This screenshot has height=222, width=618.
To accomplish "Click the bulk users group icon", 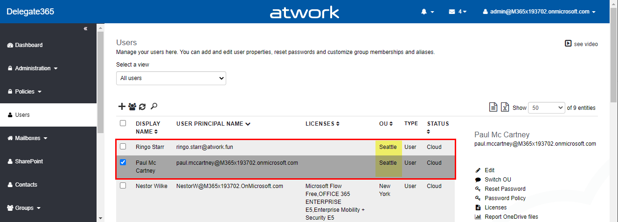I will click(x=132, y=107).
